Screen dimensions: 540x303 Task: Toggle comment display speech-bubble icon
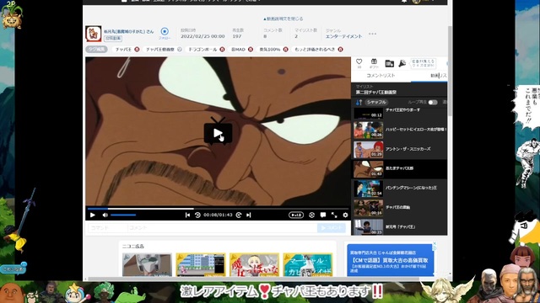[323, 215]
